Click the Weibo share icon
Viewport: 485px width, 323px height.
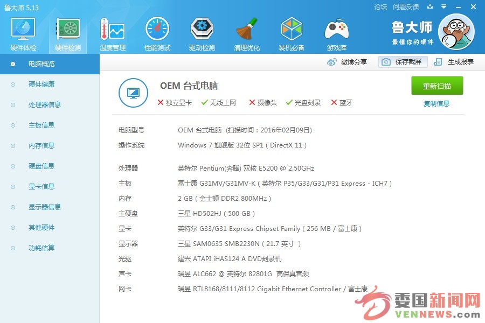(x=331, y=62)
